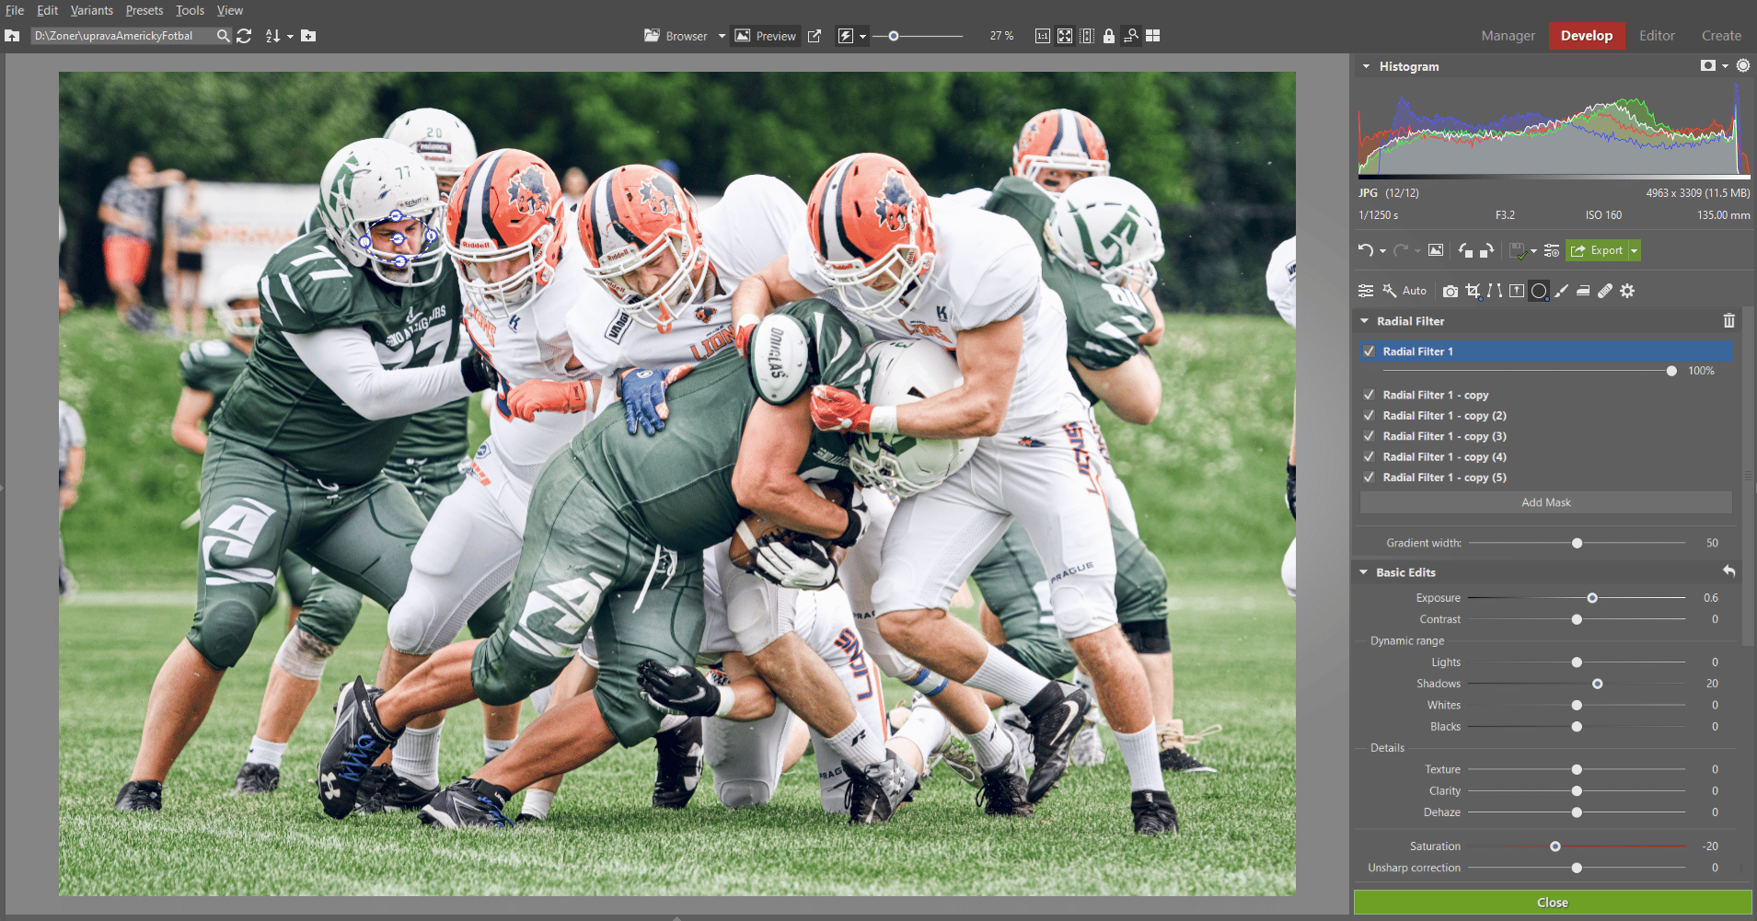Select the Crop tool icon
1757x921 pixels.
(x=1473, y=291)
